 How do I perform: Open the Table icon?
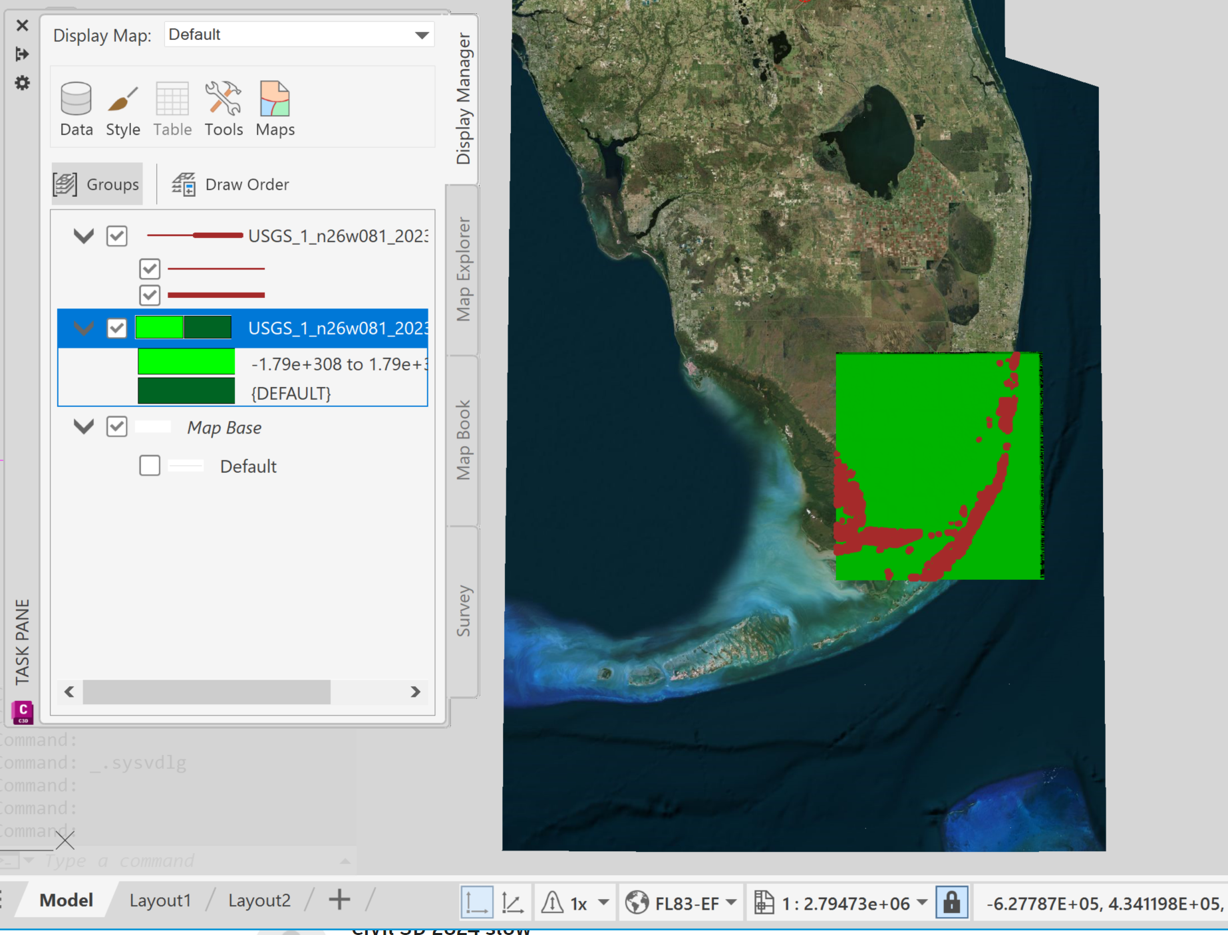coord(172,108)
